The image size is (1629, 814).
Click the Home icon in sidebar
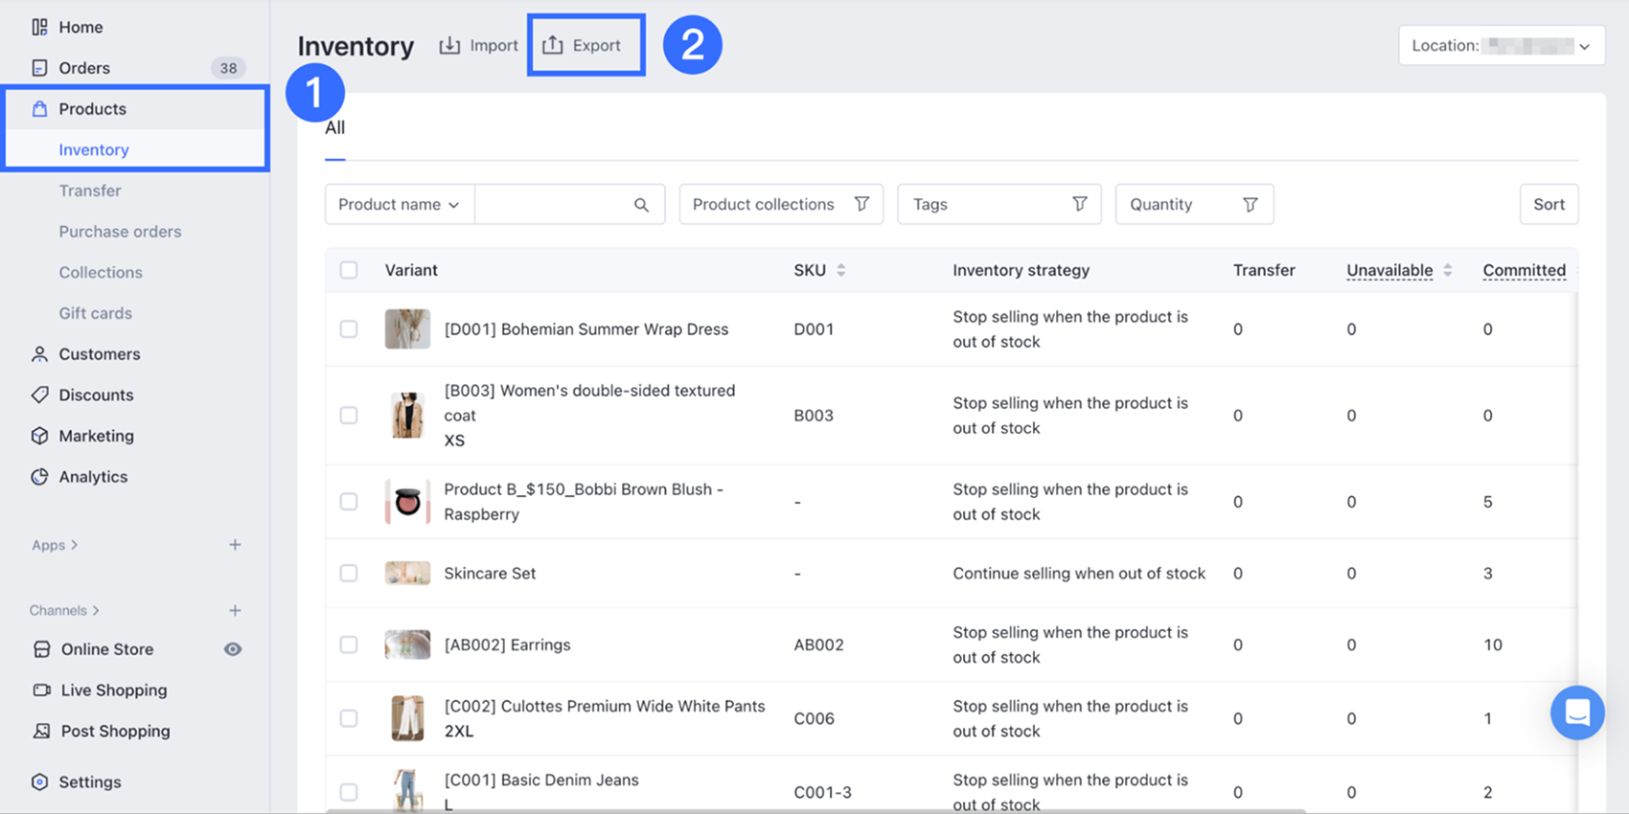click(39, 27)
